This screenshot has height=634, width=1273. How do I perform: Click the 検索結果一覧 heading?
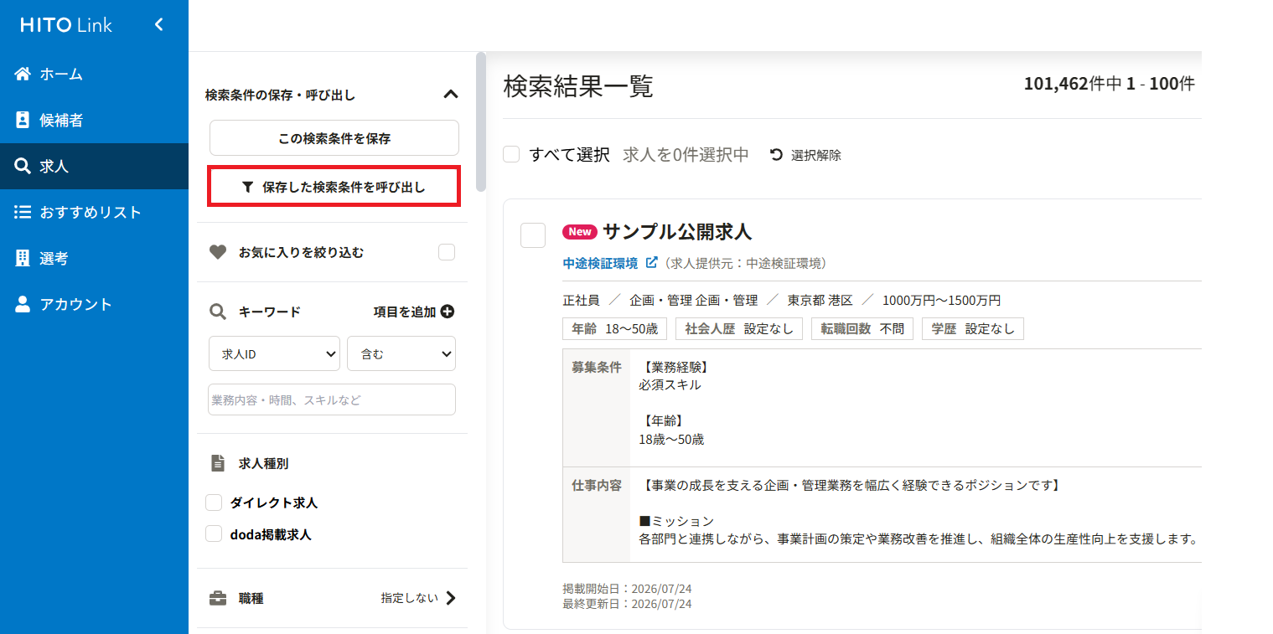pos(578,85)
